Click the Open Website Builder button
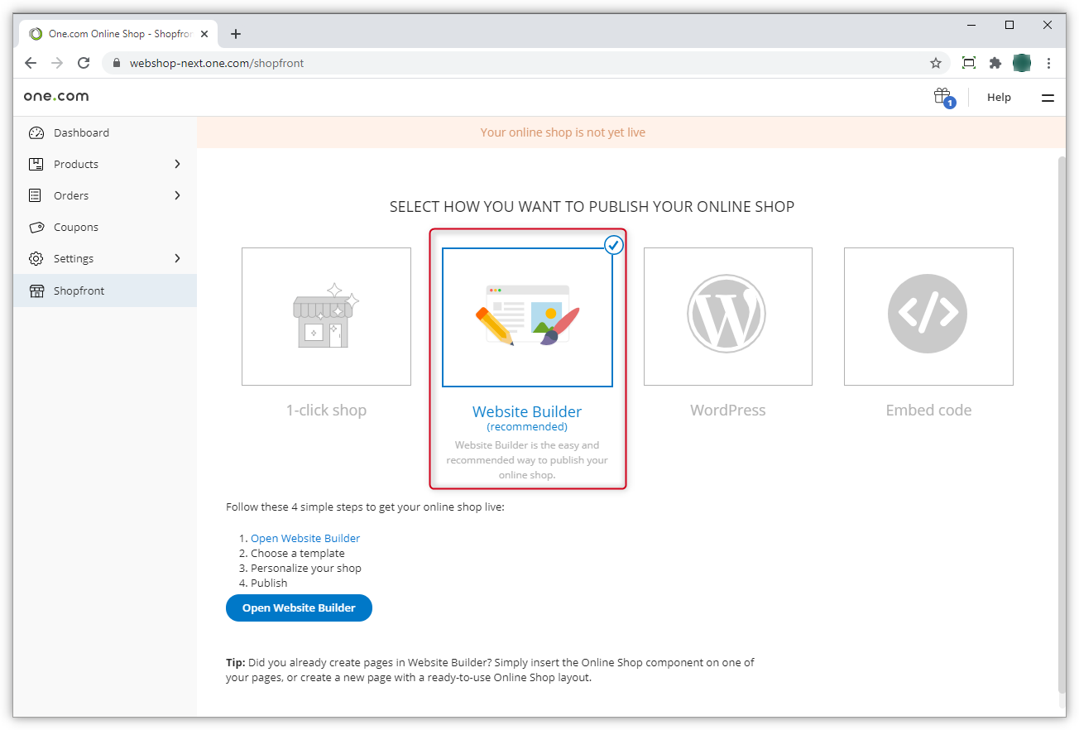 [x=299, y=608]
